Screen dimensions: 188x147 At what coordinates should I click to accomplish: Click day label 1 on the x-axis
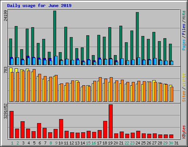click(12, 143)
